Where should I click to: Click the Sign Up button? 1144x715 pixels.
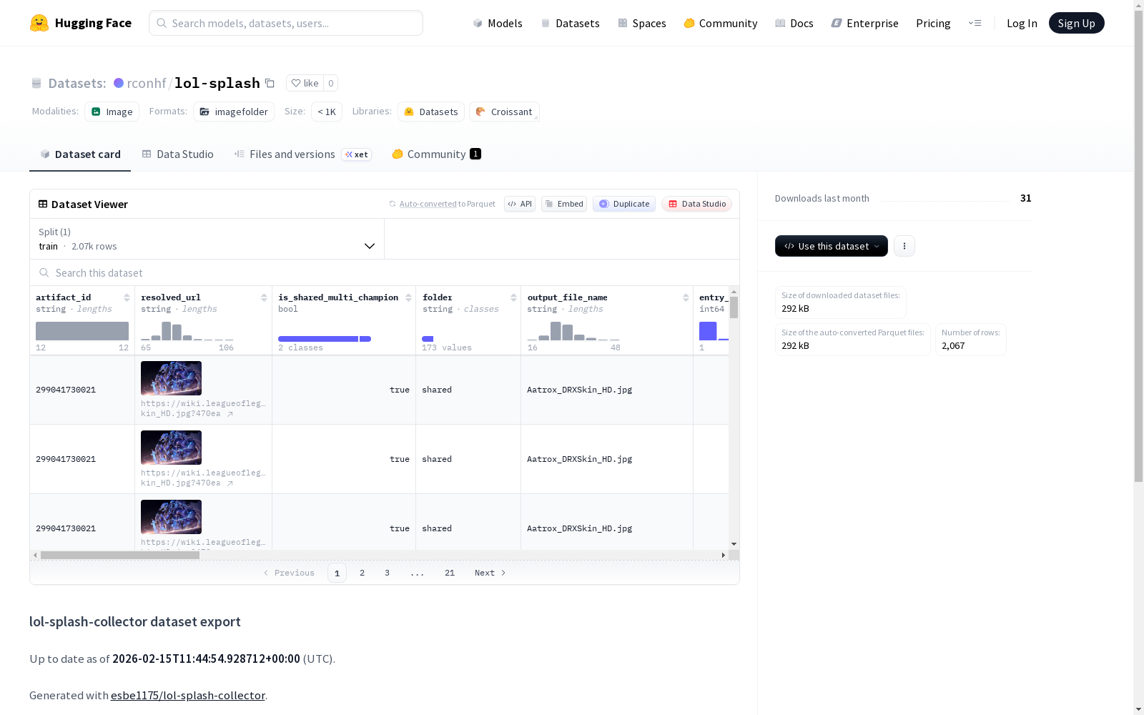pyautogui.click(x=1076, y=23)
